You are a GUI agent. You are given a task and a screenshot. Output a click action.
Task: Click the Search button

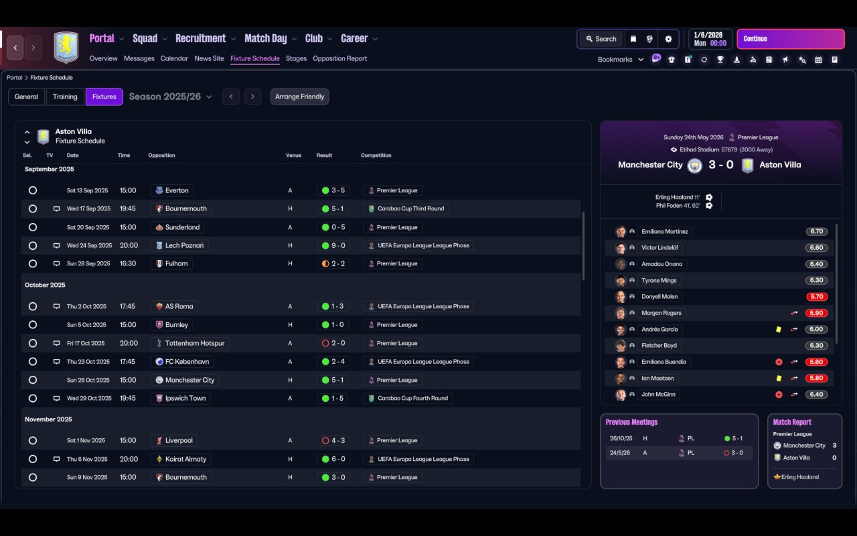click(601, 39)
